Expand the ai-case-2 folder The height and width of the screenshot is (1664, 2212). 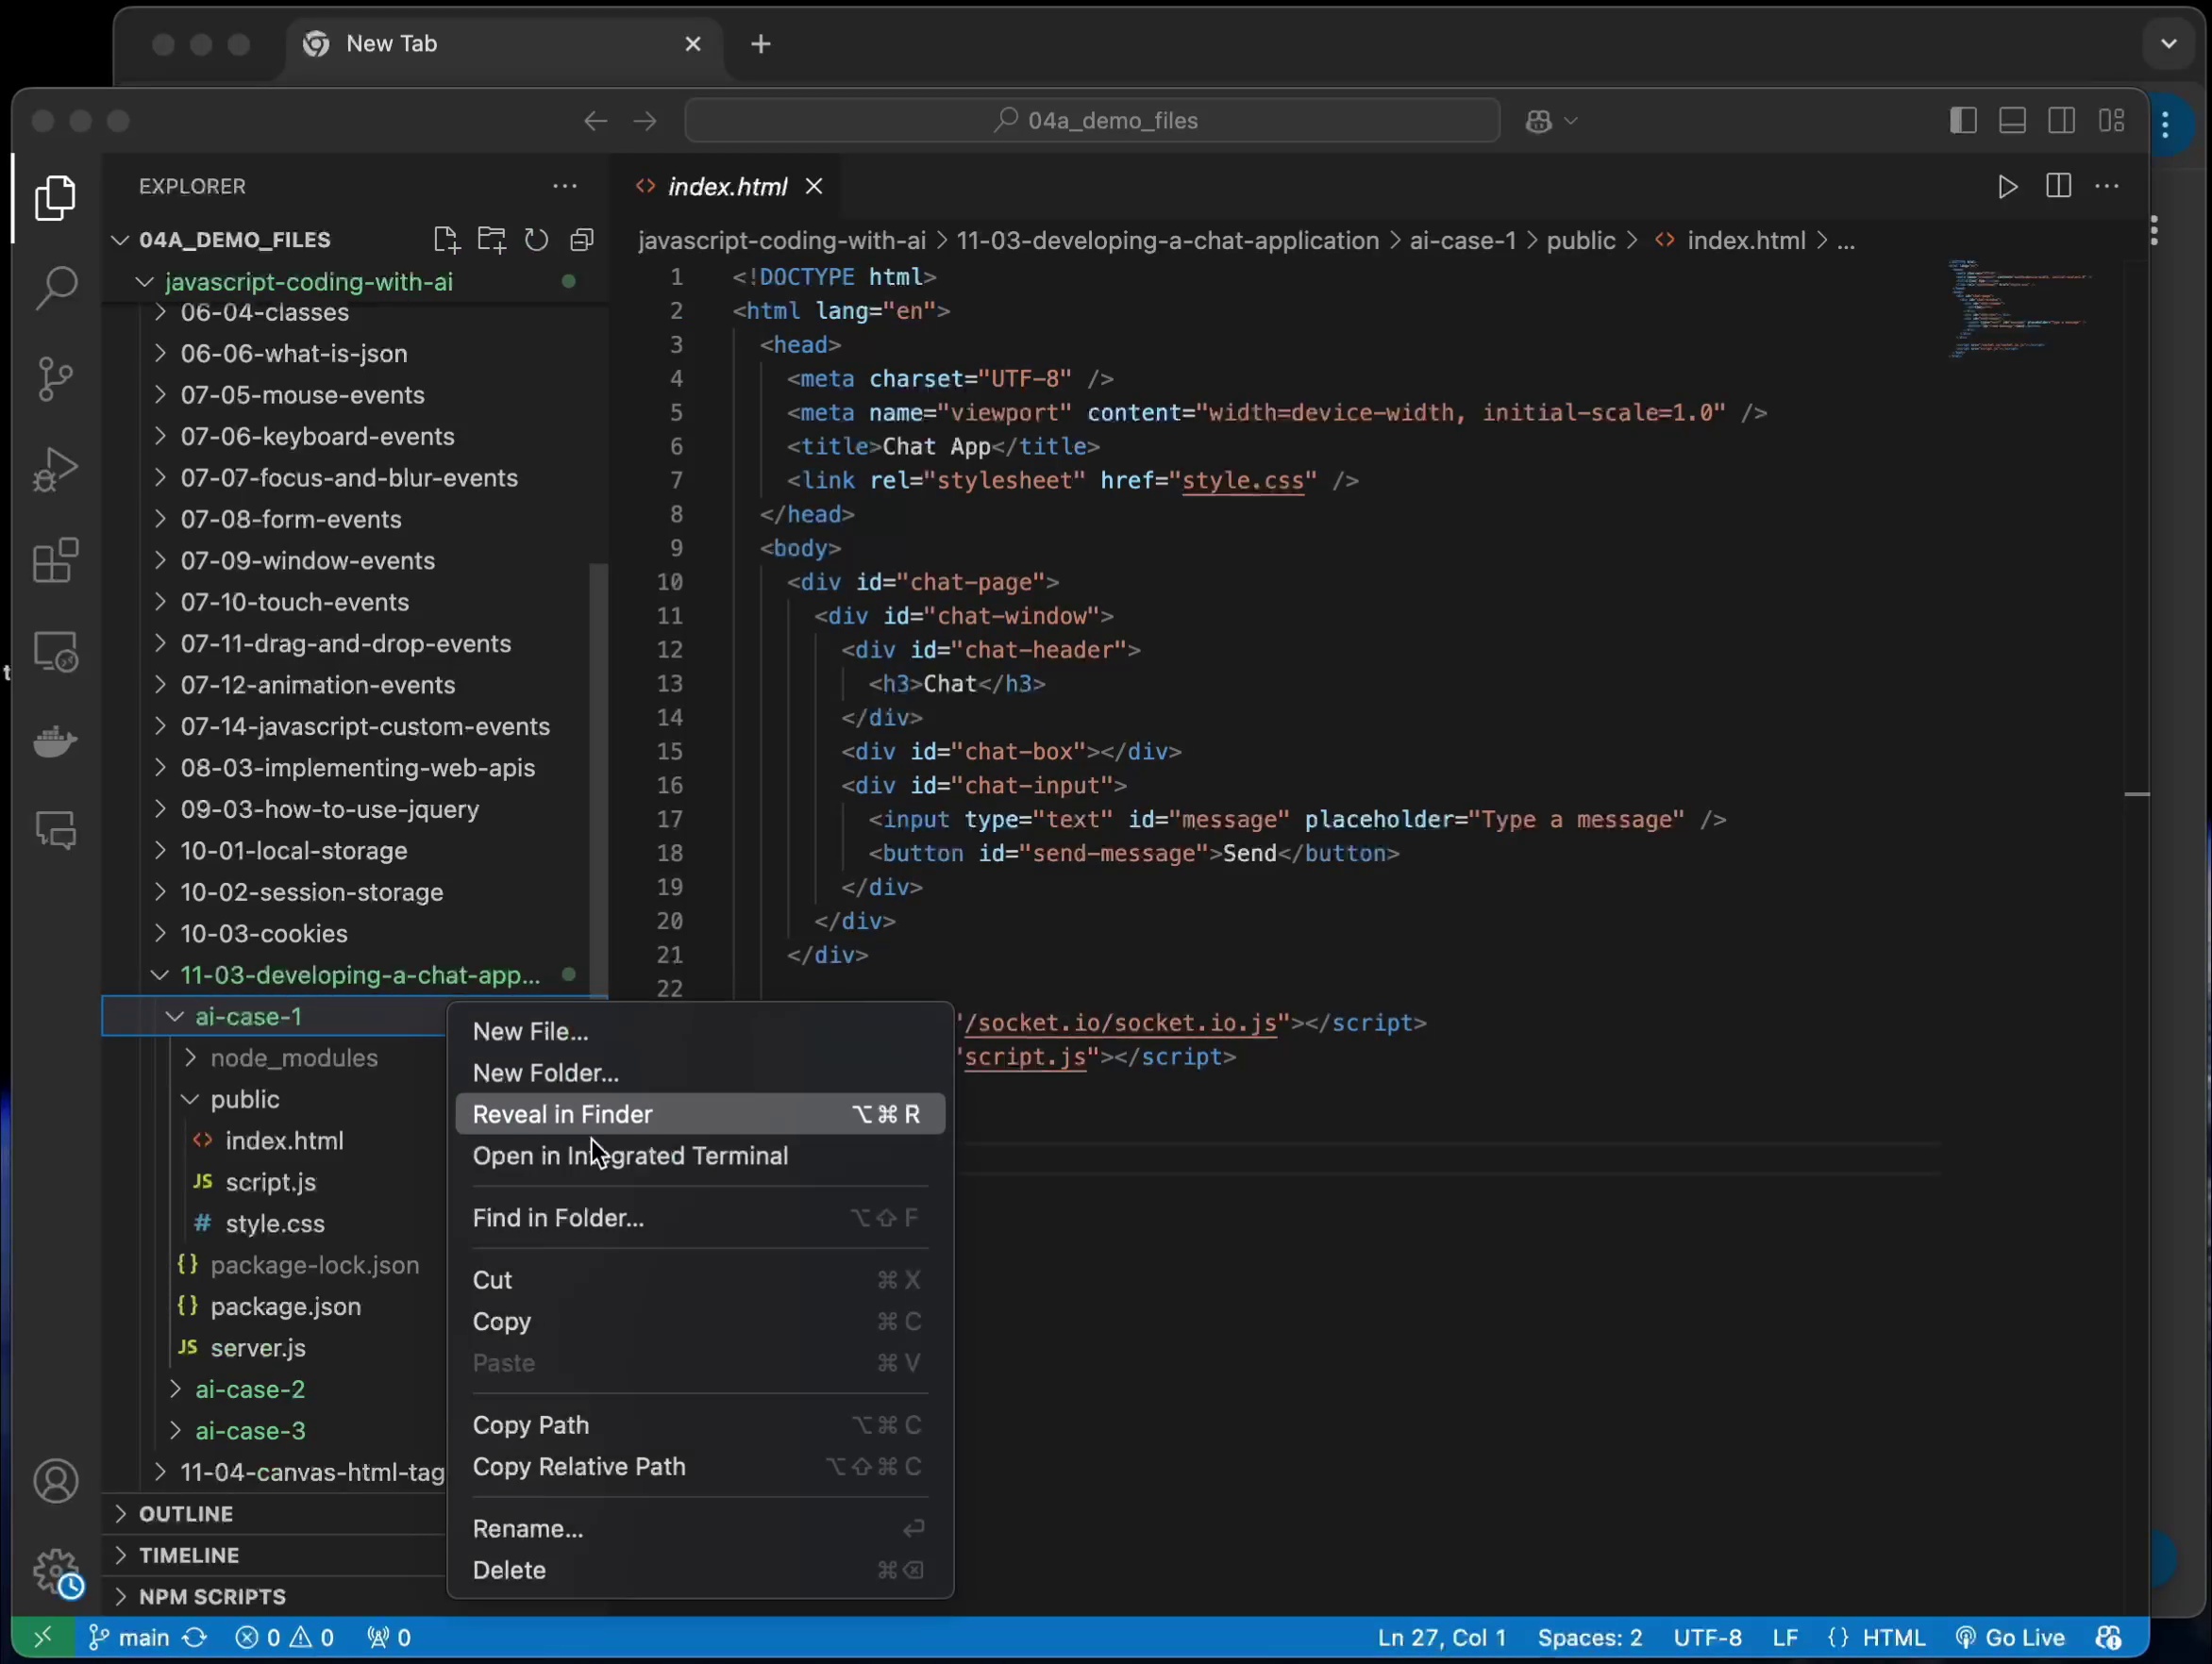pyautogui.click(x=175, y=1389)
